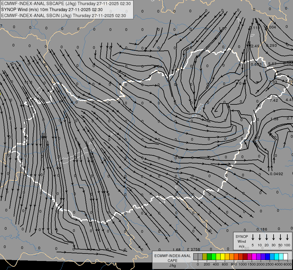Image resolution: width=293 pixels, height=270 pixels.
Task: Click the 100 m/s wind scale arrow
Action: pos(287,237)
